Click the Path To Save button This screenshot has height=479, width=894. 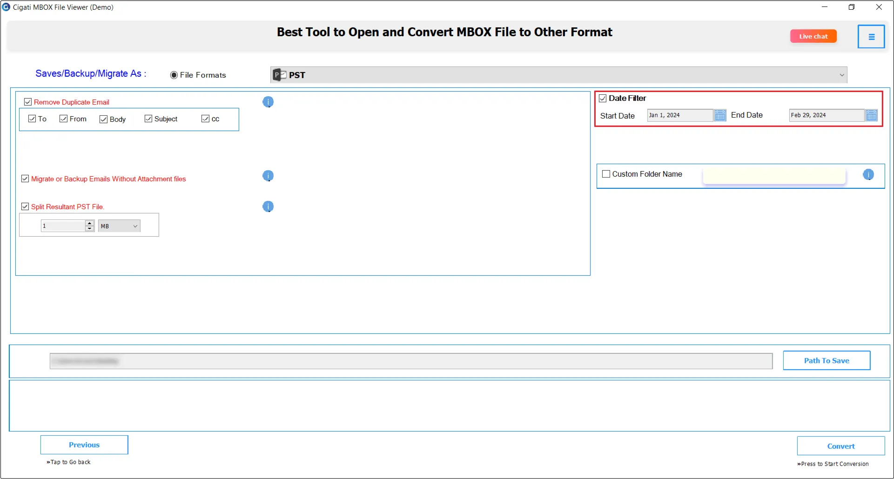pyautogui.click(x=827, y=360)
